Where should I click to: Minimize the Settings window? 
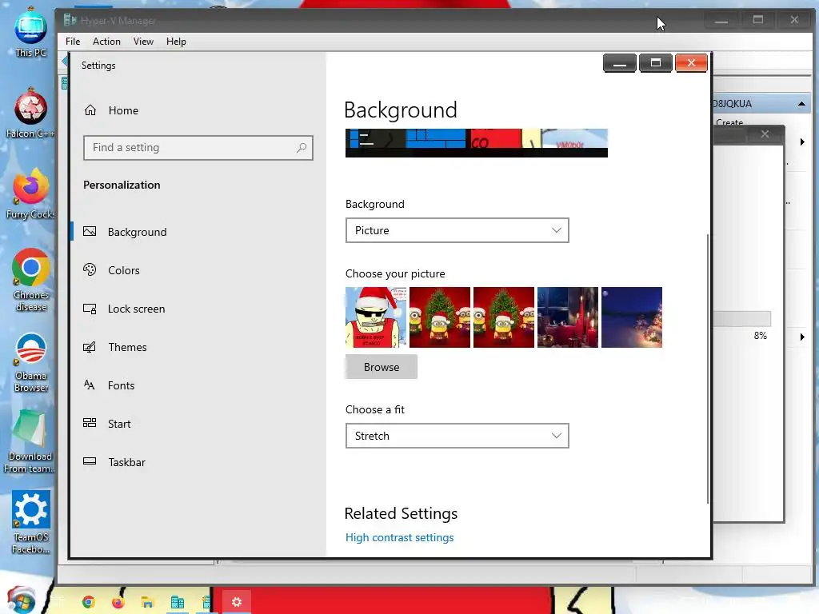(620, 63)
